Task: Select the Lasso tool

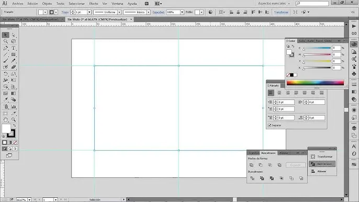Action: point(14,41)
